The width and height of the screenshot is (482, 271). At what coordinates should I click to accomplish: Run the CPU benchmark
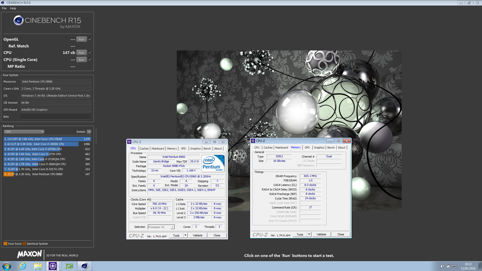pos(82,53)
